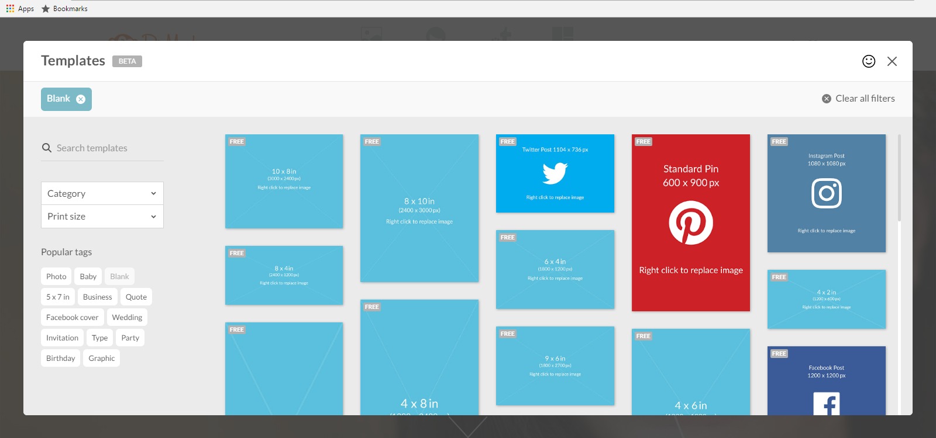Select the Wedding tag
The width and height of the screenshot is (936, 438).
(127, 317)
